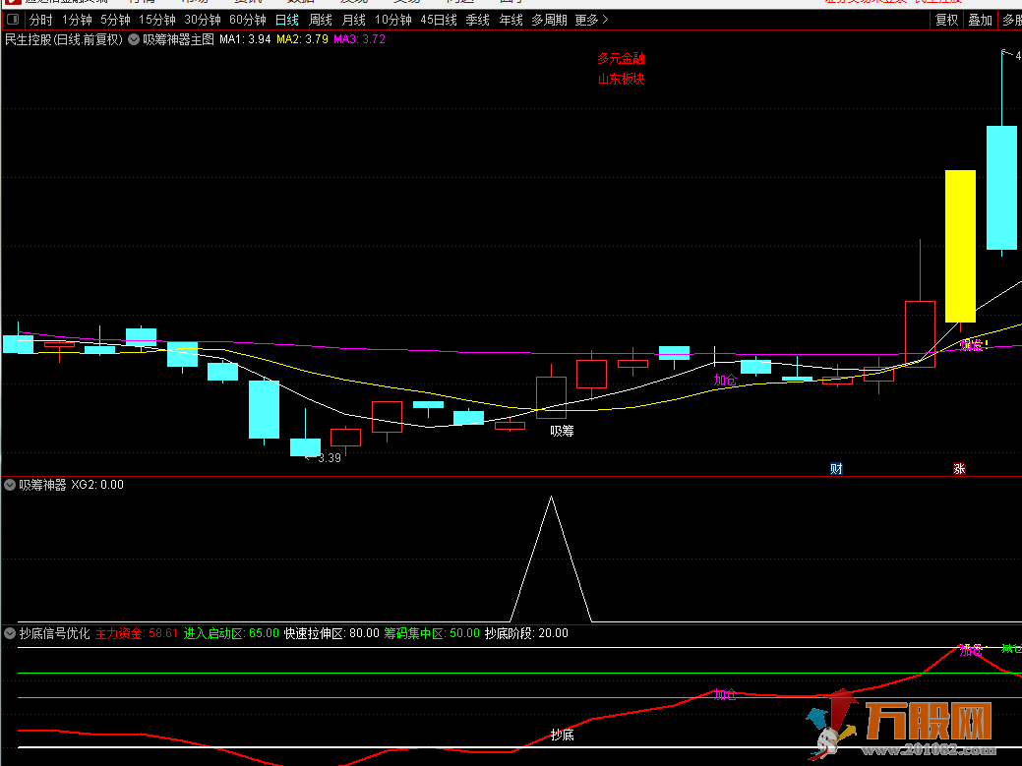
Task: Collapse the 吸筹神器 sub-indicator panel arrow
Action: [x=10, y=485]
